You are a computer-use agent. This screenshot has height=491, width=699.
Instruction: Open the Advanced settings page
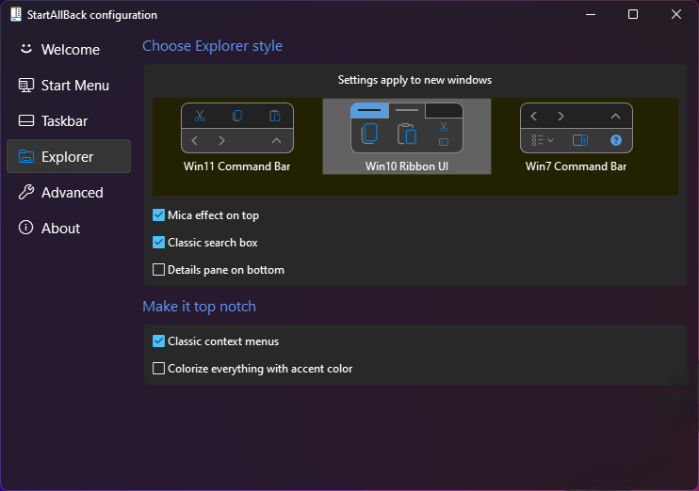point(69,192)
